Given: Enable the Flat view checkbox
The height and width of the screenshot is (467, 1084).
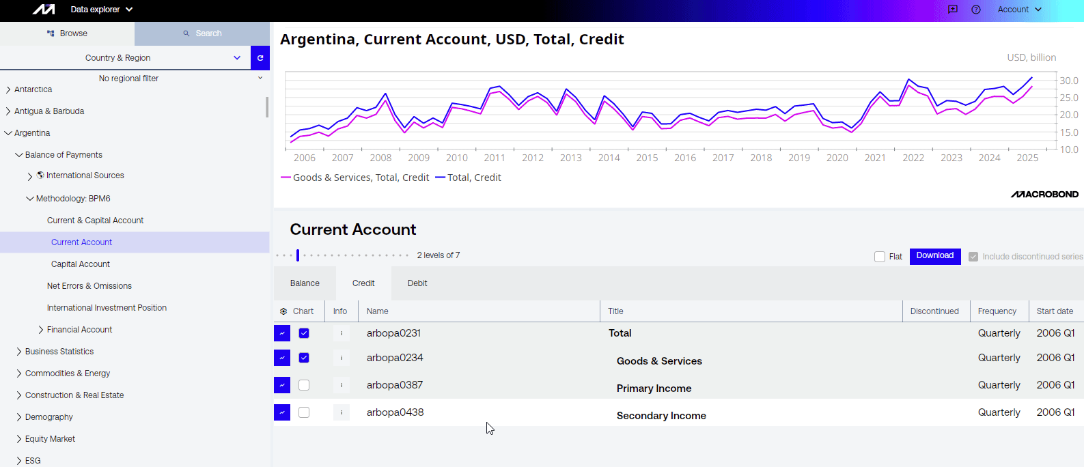Looking at the screenshot, I should (880, 257).
